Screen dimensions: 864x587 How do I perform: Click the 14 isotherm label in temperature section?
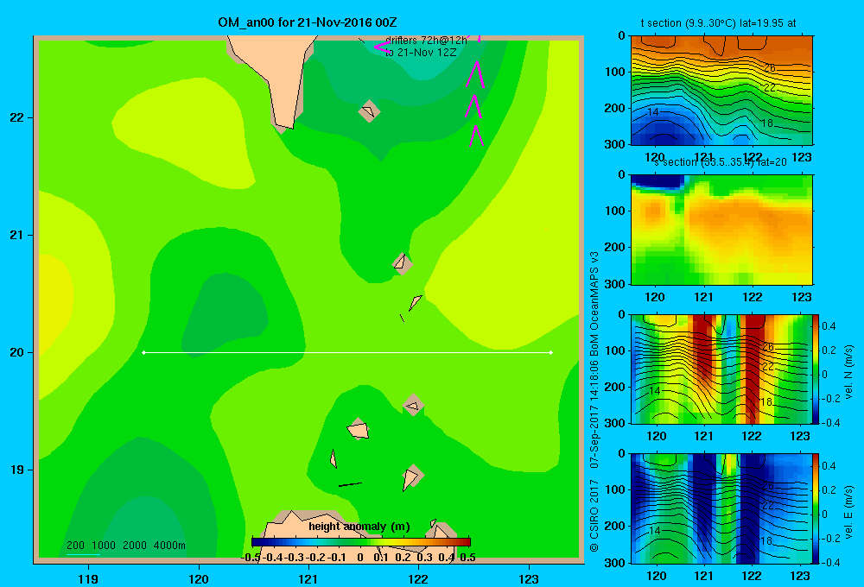653,111
